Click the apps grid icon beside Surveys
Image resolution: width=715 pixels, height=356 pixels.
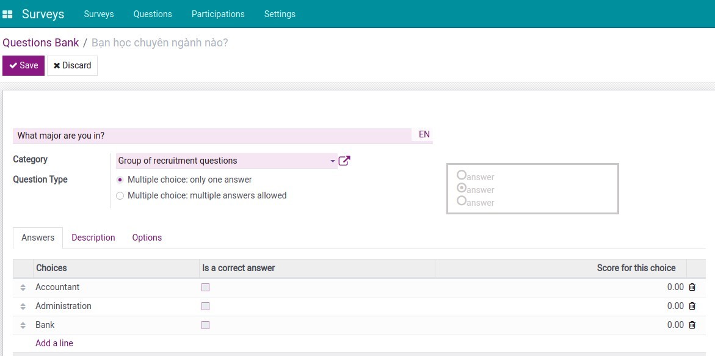(x=8, y=13)
